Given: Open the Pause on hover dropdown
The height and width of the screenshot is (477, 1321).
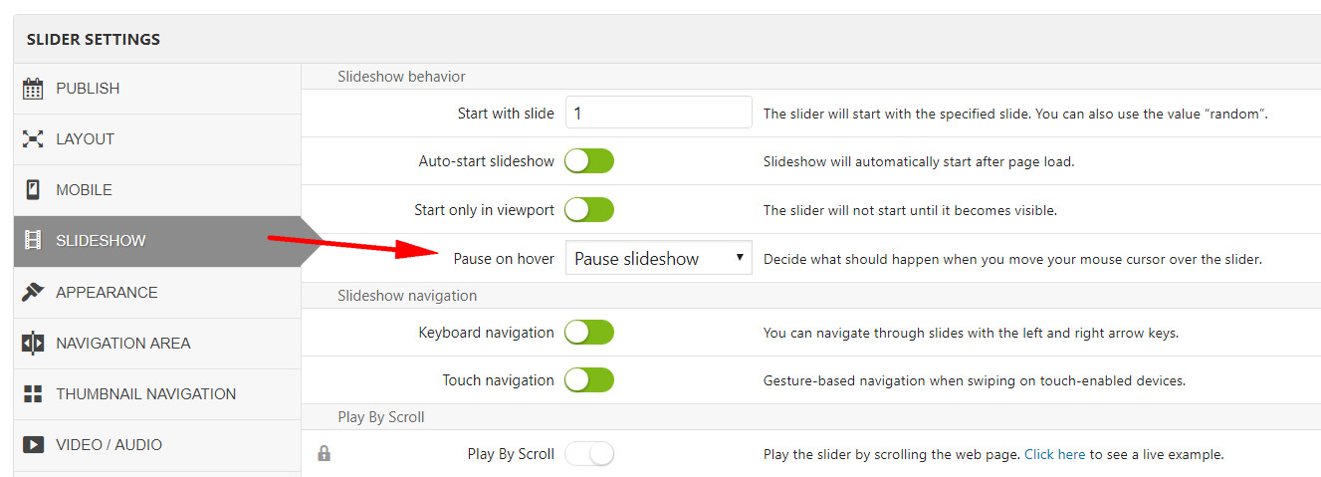Looking at the screenshot, I should [x=659, y=259].
